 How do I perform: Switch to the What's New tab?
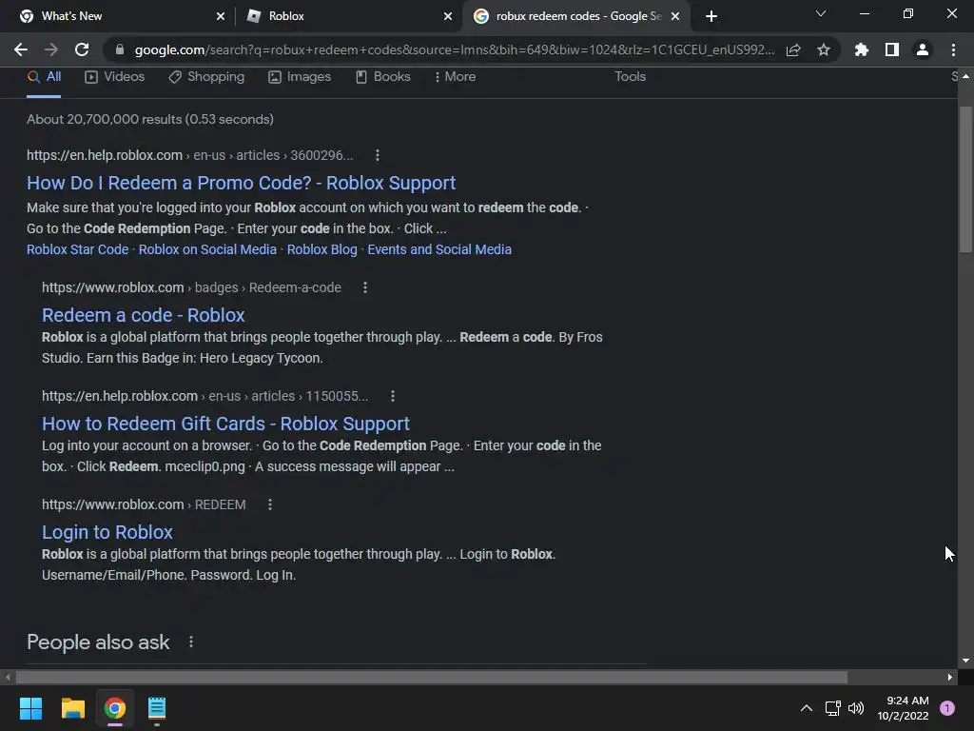coord(116,16)
